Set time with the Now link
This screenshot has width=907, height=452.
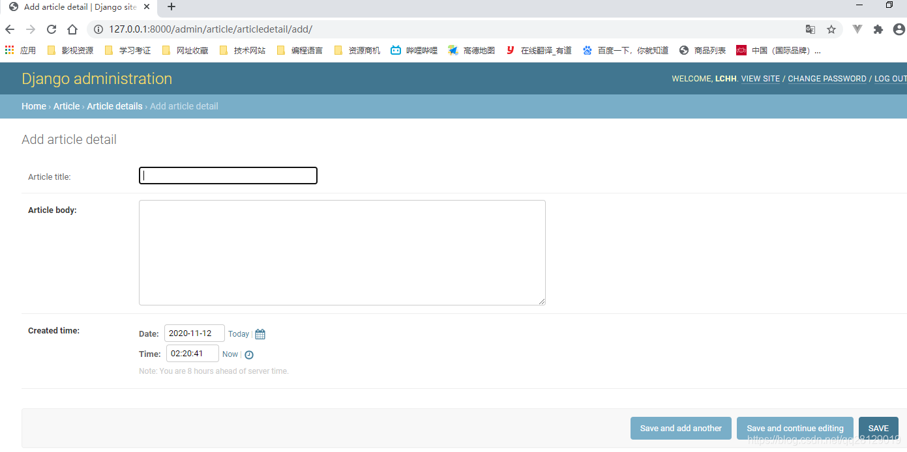click(x=230, y=354)
